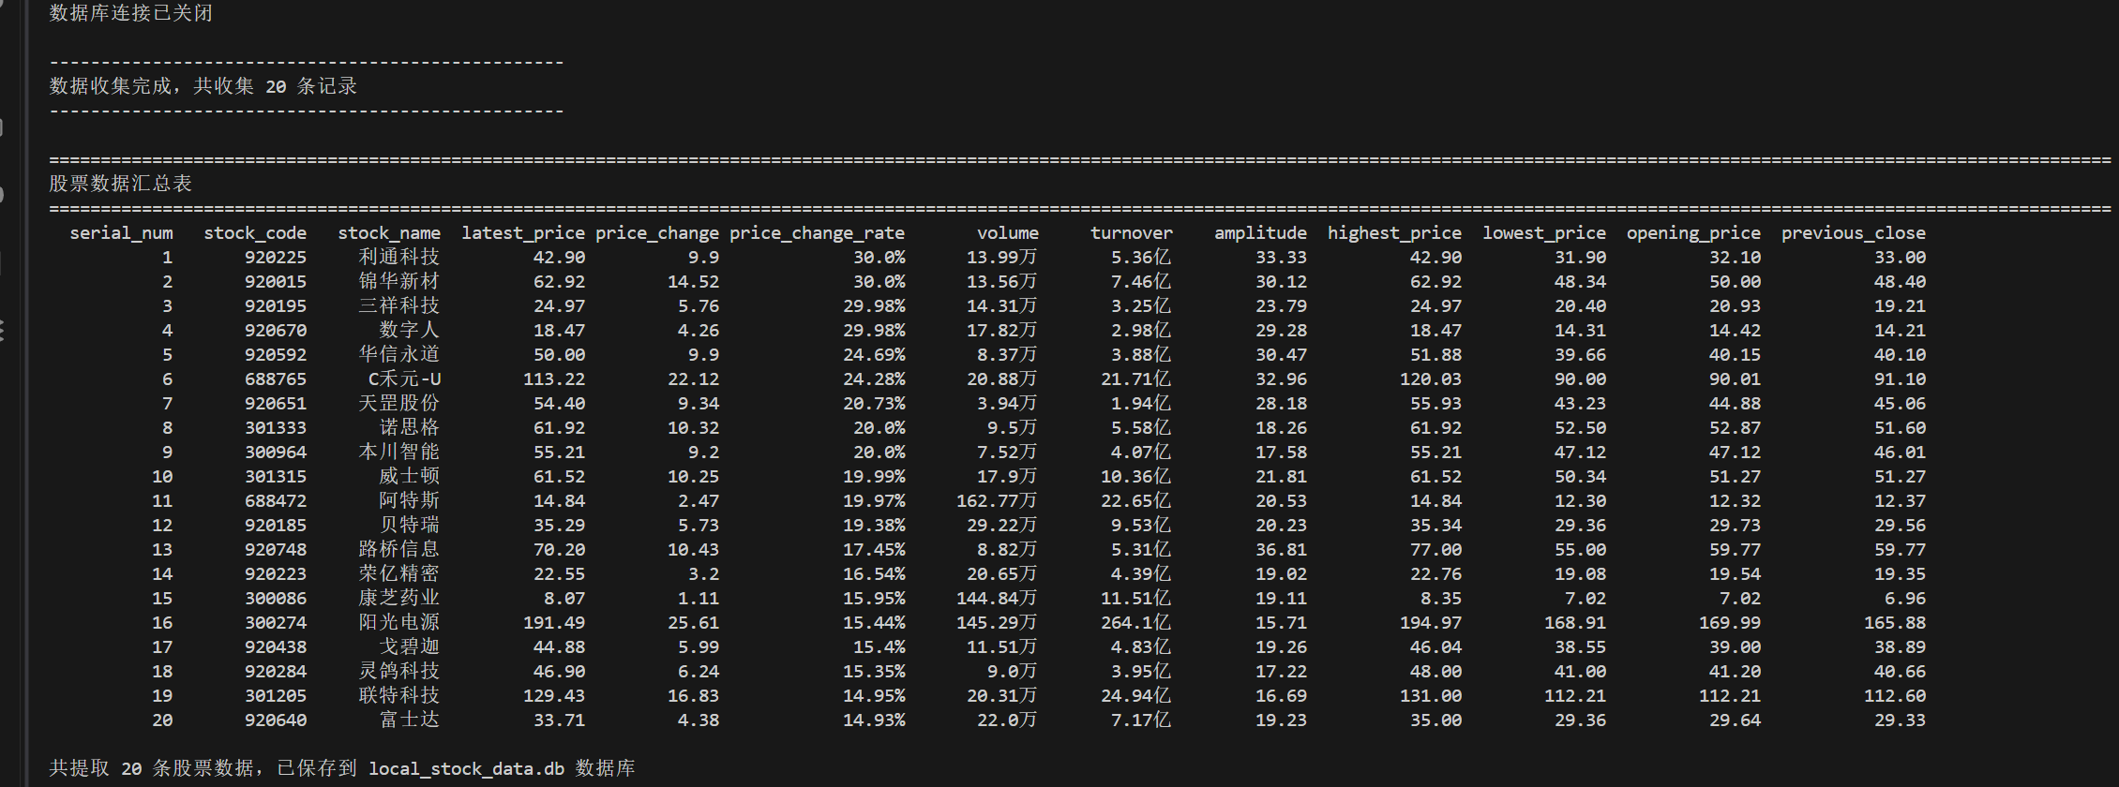Click stock code 688765
This screenshot has height=787, width=2119.
click(x=276, y=379)
